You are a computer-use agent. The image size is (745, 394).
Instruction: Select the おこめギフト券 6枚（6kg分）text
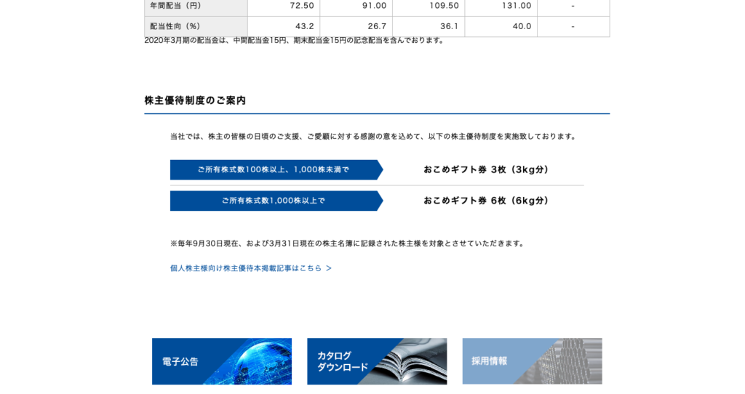(486, 201)
